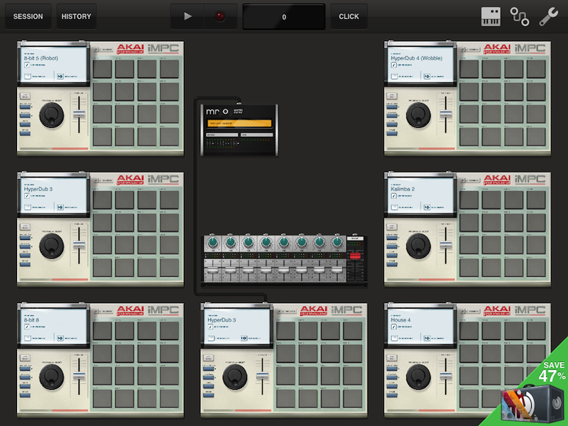The width and height of the screenshot is (568, 426).
Task: Tap the pencil edit icon on Kalimba 2 screen
Action: tap(394, 196)
